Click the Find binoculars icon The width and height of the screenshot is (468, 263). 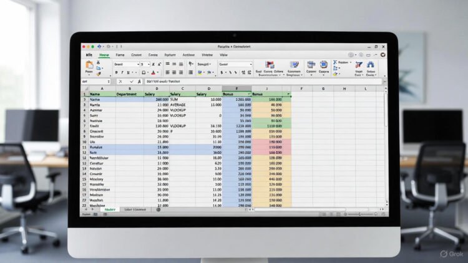(x=371, y=65)
